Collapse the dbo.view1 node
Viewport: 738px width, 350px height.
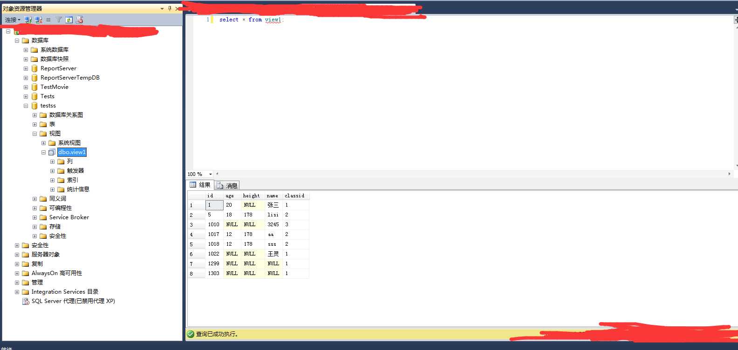point(43,152)
